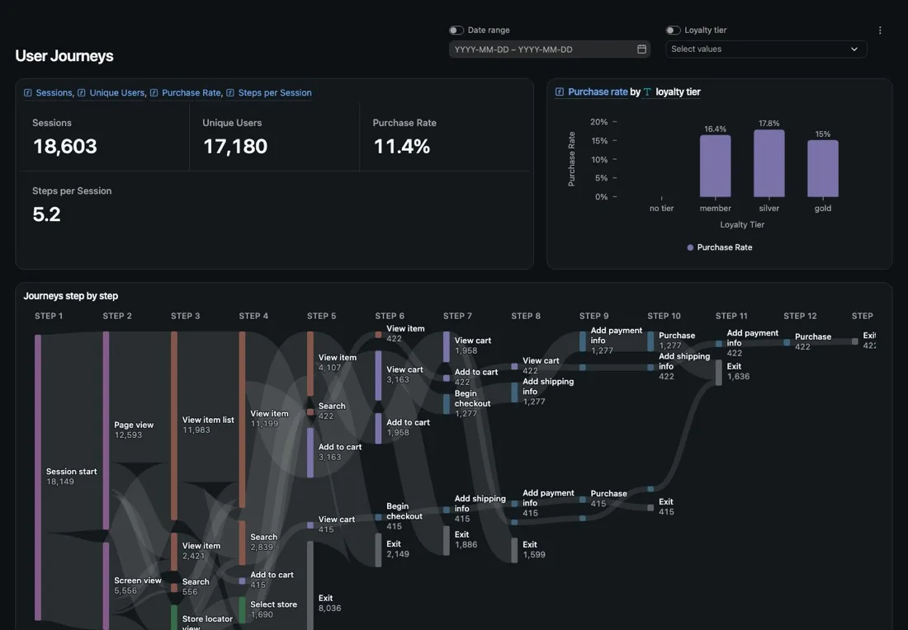This screenshot has width=908, height=630.
Task: Toggle the Purchase Rate legend item
Action: pos(719,247)
